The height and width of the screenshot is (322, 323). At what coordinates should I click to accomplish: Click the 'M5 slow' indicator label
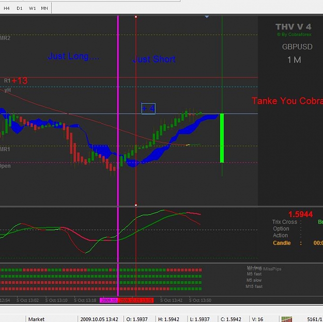254,280
